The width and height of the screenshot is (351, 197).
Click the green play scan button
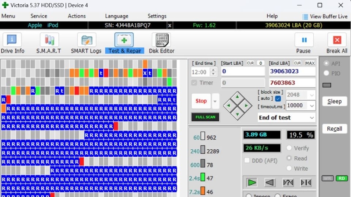(x=252, y=183)
